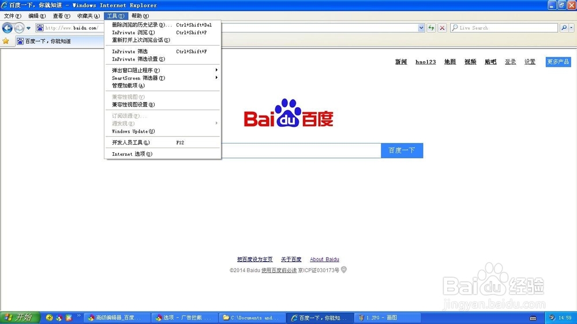Click the 设置 link on Baidu
Screen dimensions: 577x324
tap(530, 62)
